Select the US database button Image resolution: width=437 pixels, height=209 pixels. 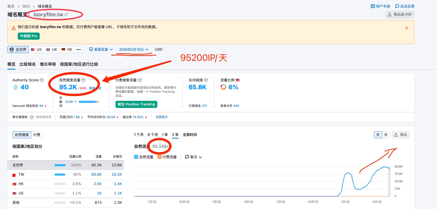tap(36, 50)
